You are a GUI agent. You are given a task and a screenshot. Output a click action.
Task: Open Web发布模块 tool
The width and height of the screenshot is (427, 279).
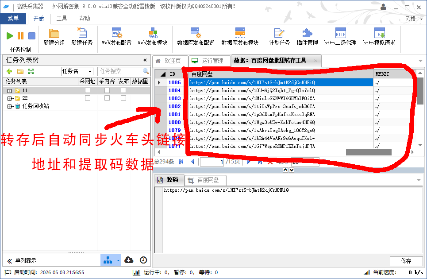(153, 36)
